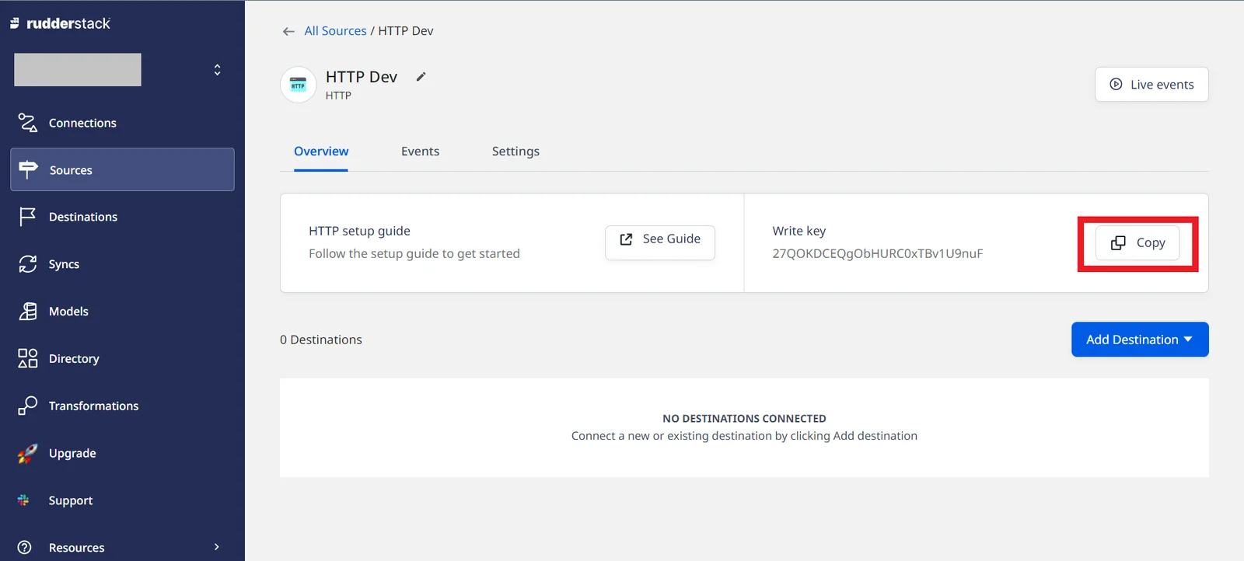The image size is (1244, 561).
Task: Click the RudderStack logo
Action: [x=60, y=23]
